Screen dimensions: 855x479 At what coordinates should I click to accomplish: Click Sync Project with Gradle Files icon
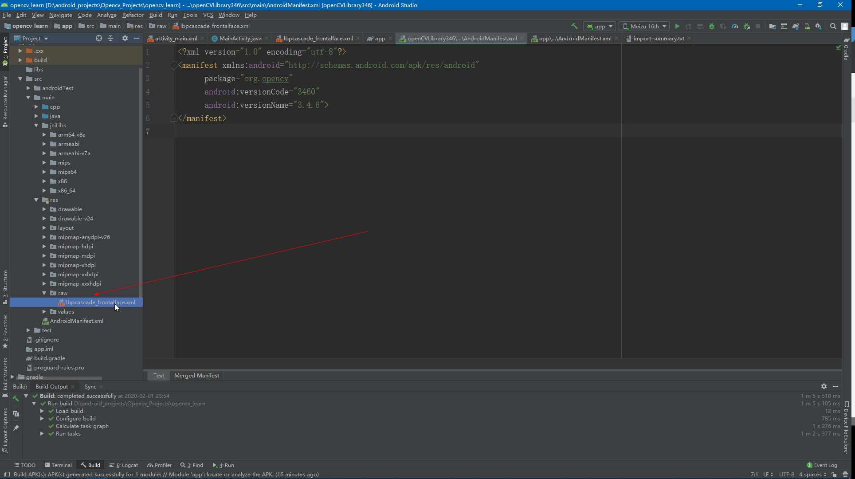coord(796,26)
